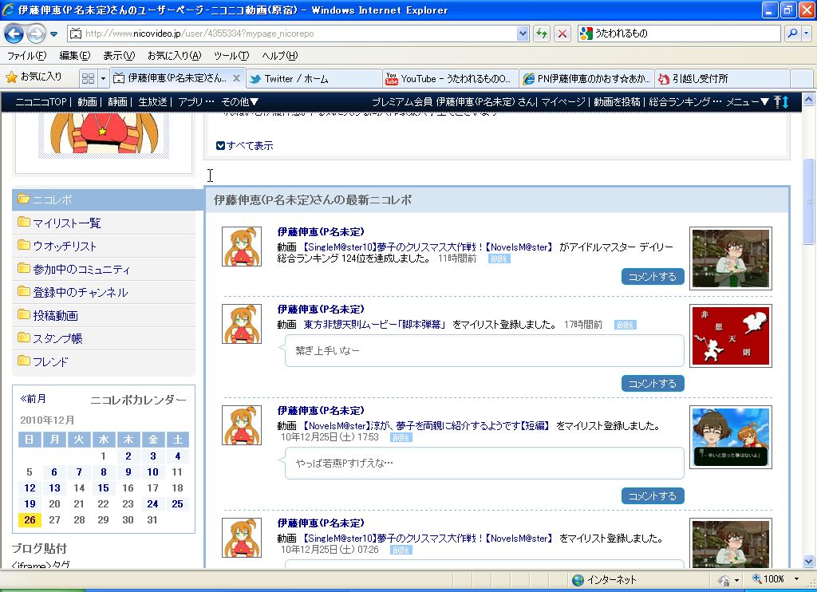The image size is (817, 592).
Task: Switch to the PN伊藤伸恵のかおす tab
Action: (x=586, y=79)
